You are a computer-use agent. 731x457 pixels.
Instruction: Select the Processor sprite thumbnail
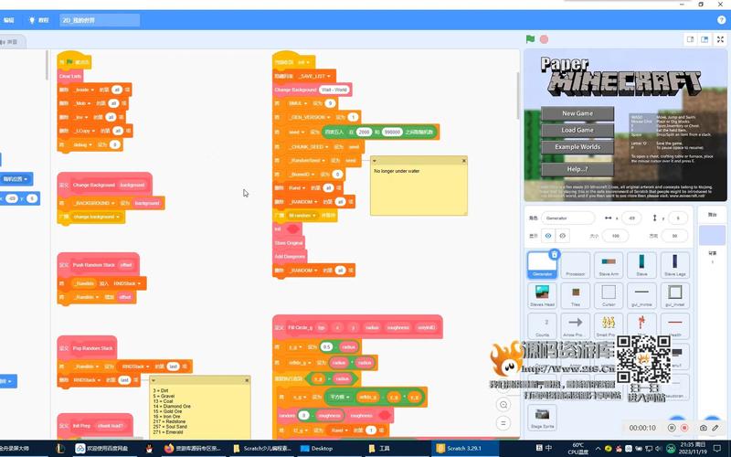click(576, 265)
